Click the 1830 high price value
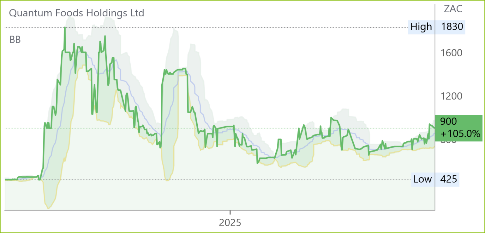The image size is (485, 233). click(452, 27)
